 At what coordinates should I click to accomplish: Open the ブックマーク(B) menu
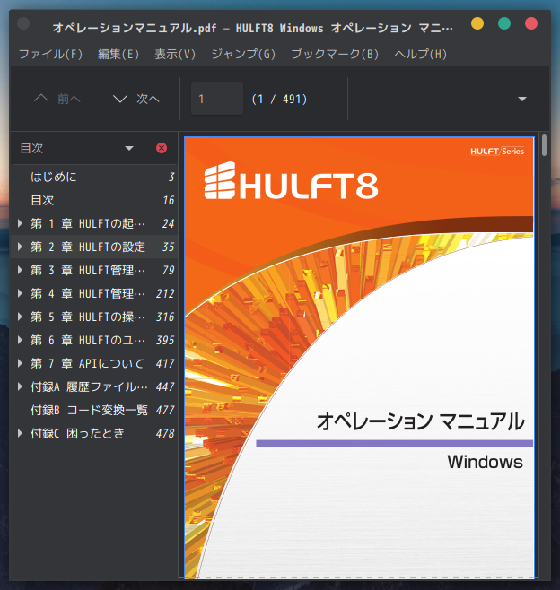pos(335,54)
